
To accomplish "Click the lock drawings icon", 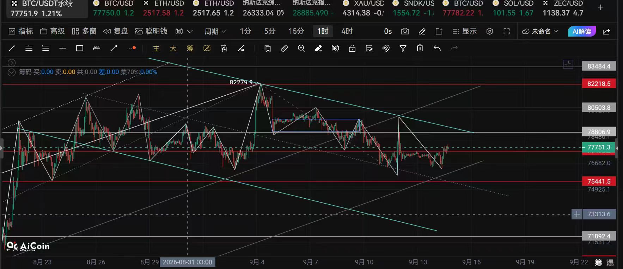I will click(352, 48).
